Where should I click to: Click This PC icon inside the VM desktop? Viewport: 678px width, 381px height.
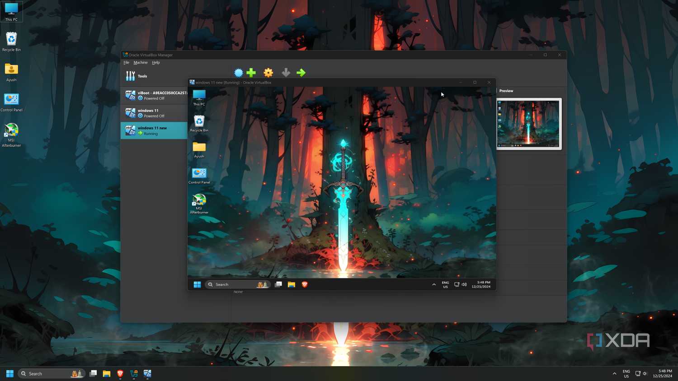coord(199,98)
